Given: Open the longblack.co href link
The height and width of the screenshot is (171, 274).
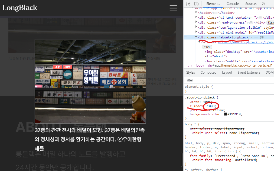Looking at the screenshot, I should 246,42.
